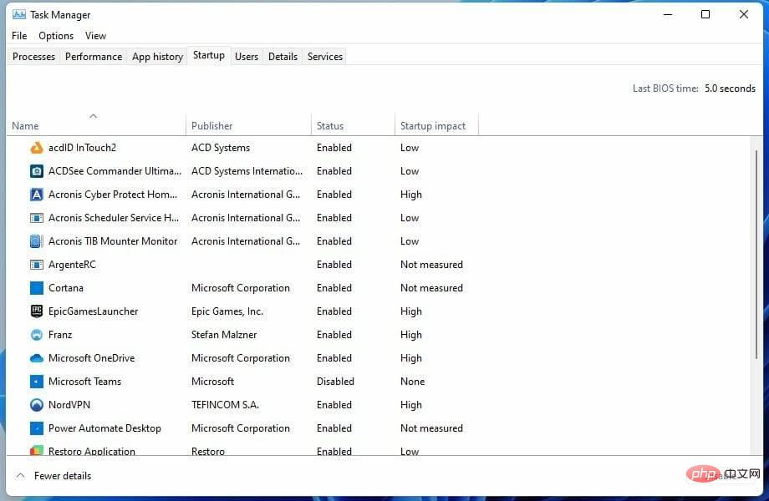This screenshot has height=501, width=769.
Task: Click the Microsoft OneDrive cloud icon
Action: pos(37,358)
